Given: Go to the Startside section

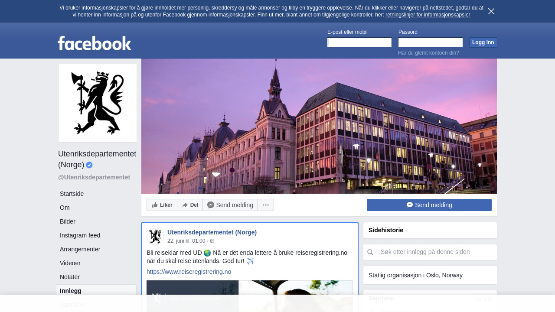Looking at the screenshot, I should (72, 194).
